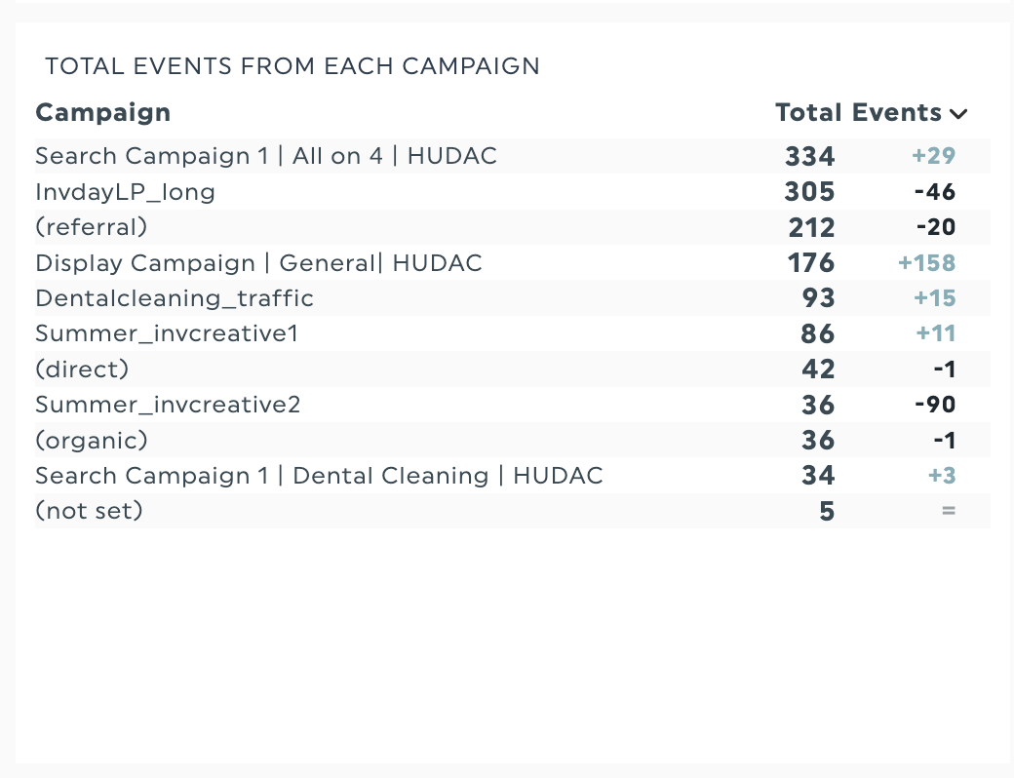Select Display Campaign General HUDAC row

coord(258,263)
